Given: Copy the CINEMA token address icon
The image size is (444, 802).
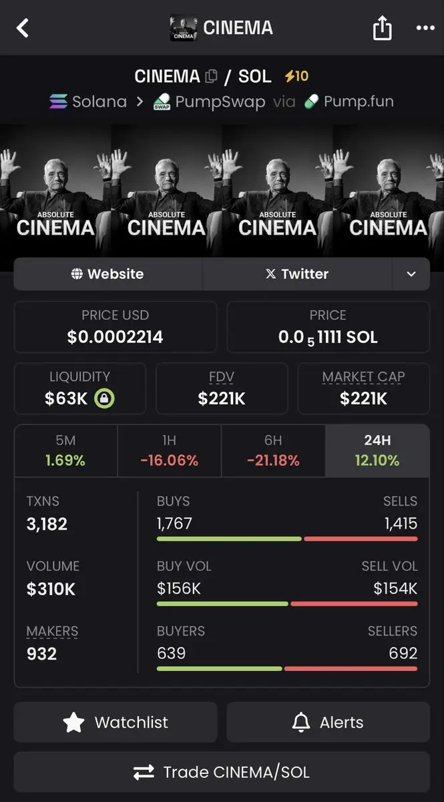Looking at the screenshot, I should click(212, 76).
